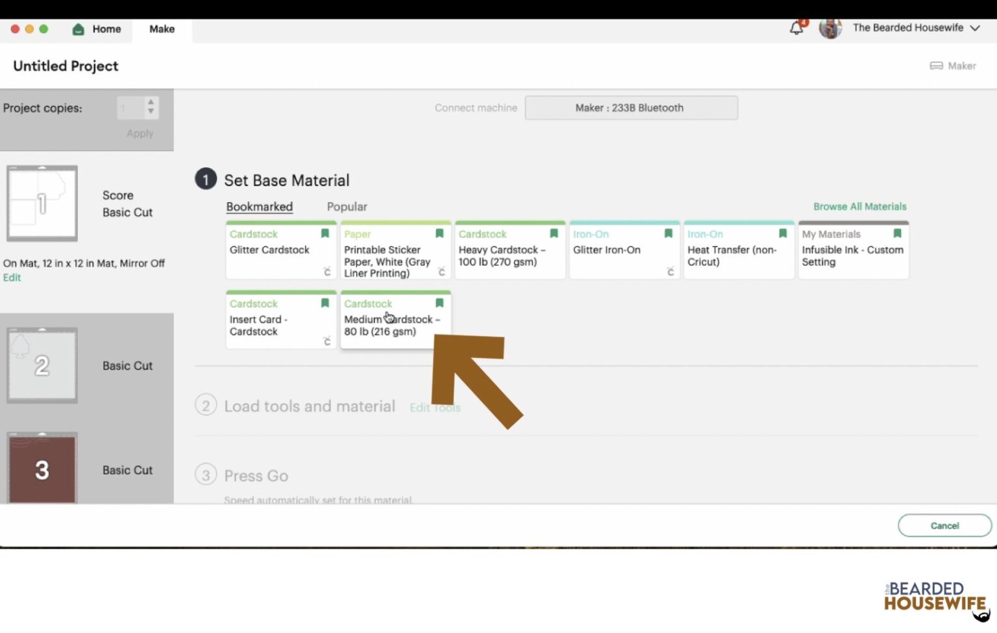
Task: Click the user profile avatar
Action: (x=830, y=28)
